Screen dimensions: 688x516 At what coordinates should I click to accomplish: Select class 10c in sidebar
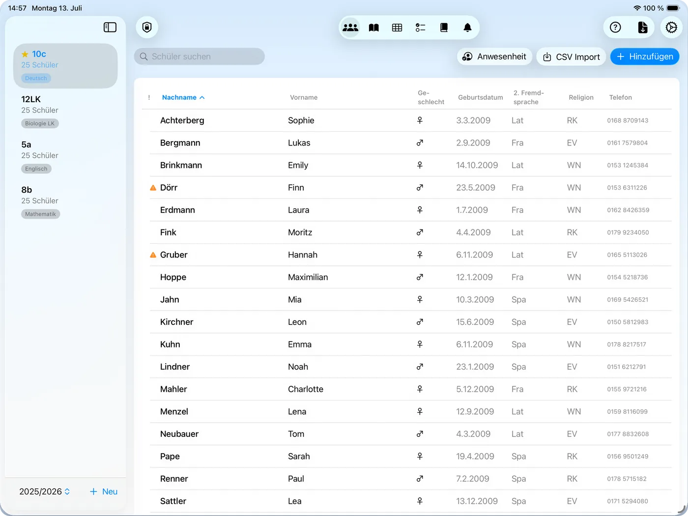tap(65, 66)
